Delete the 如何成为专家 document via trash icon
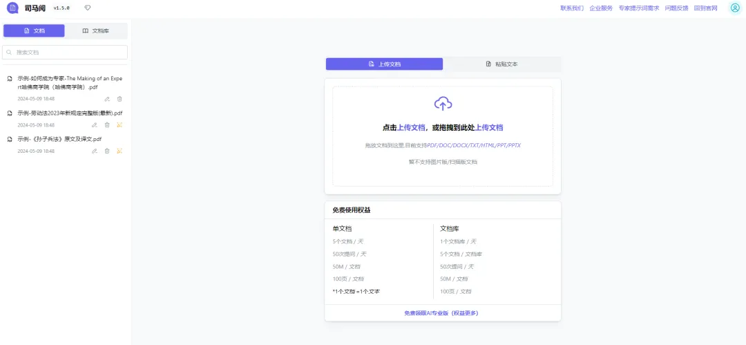This screenshot has width=746, height=345. (119, 99)
